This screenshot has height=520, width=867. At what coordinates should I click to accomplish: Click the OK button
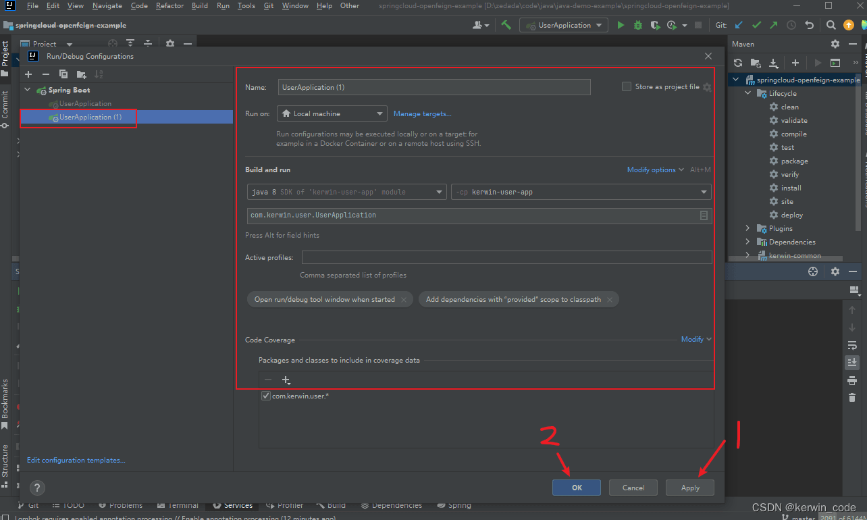click(577, 488)
